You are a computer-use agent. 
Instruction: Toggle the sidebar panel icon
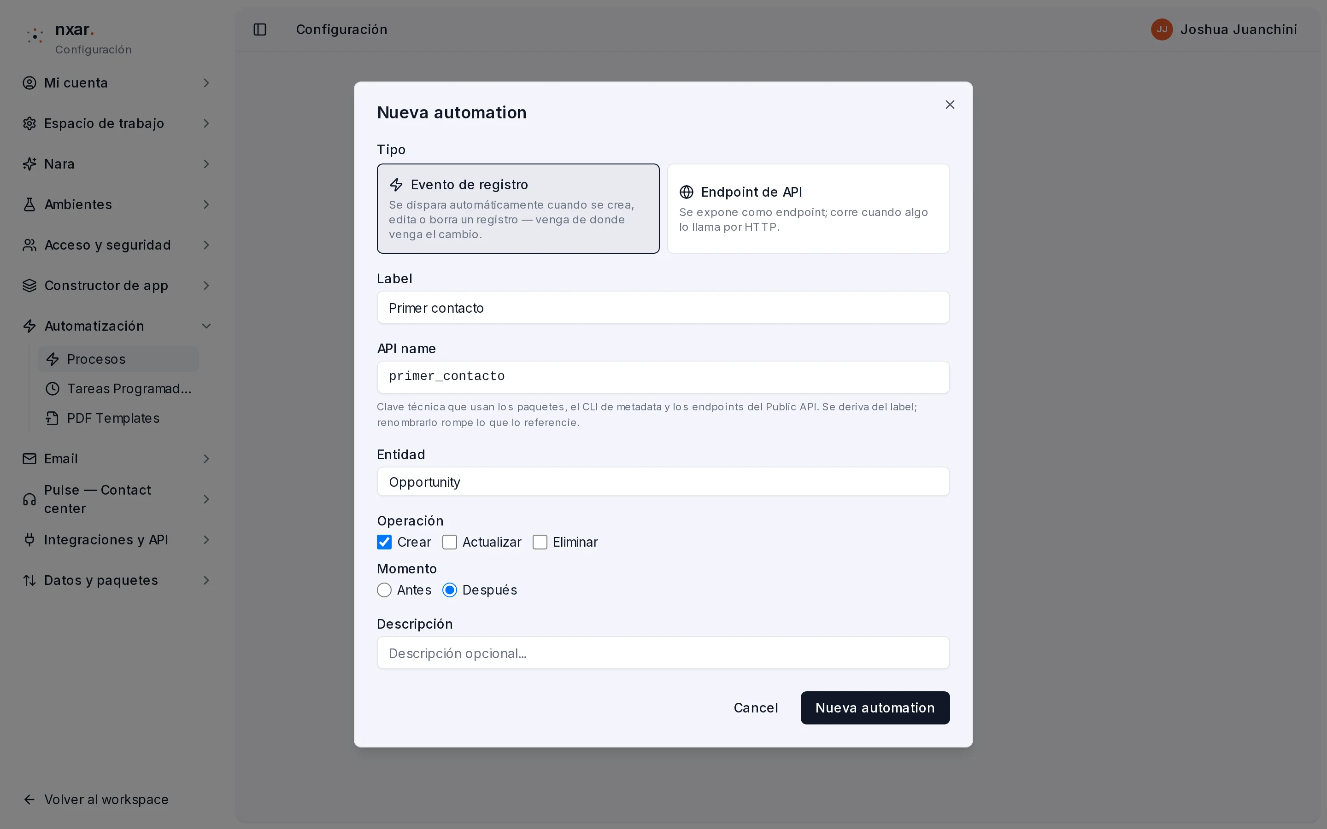(260, 29)
